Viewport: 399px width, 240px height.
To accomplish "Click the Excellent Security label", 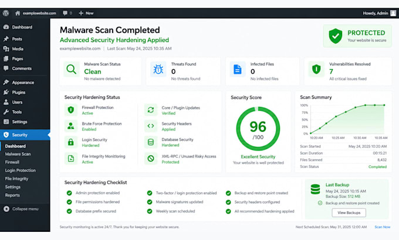I will pos(258,157).
